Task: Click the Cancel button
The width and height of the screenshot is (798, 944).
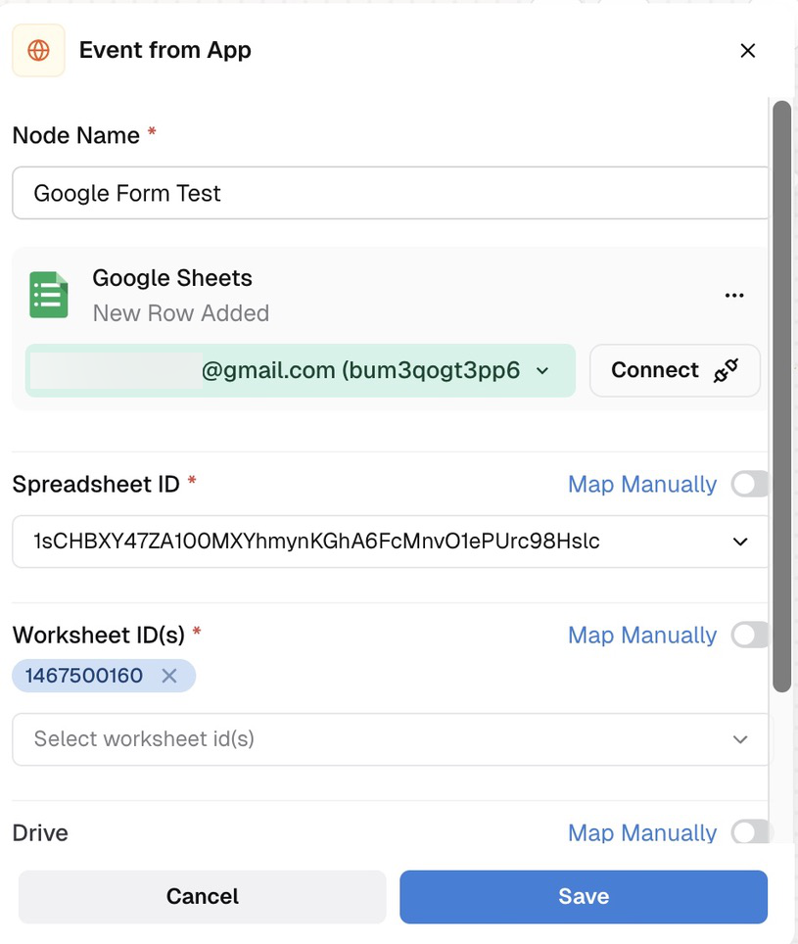Action: pos(203,896)
